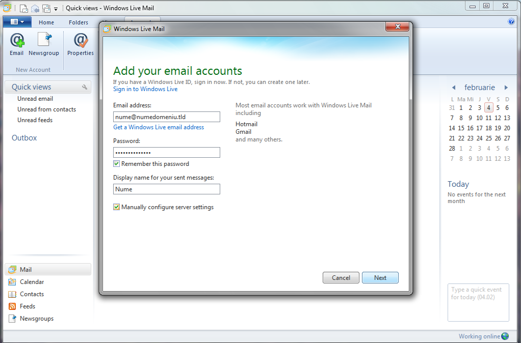Select January 31 in the calendar
This screenshot has width=521, height=343.
click(452, 107)
